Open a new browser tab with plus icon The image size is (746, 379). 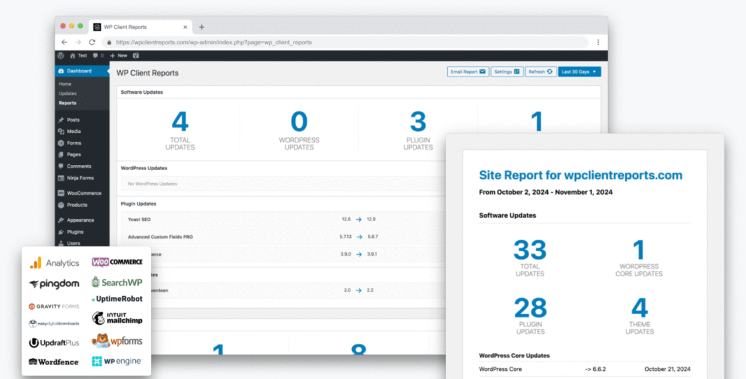coord(202,27)
